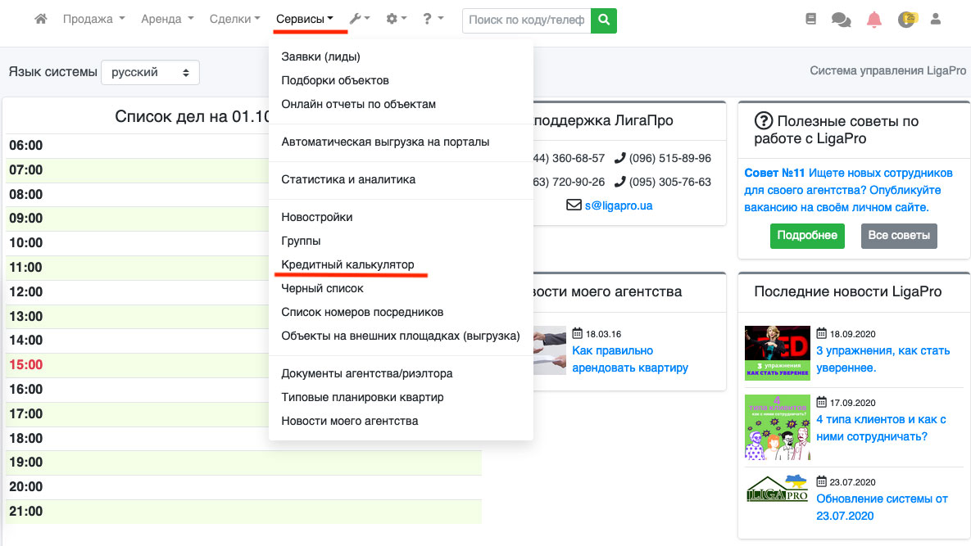Open the TED news article thumbnail
Screen dimensions: 971x546
click(x=777, y=353)
